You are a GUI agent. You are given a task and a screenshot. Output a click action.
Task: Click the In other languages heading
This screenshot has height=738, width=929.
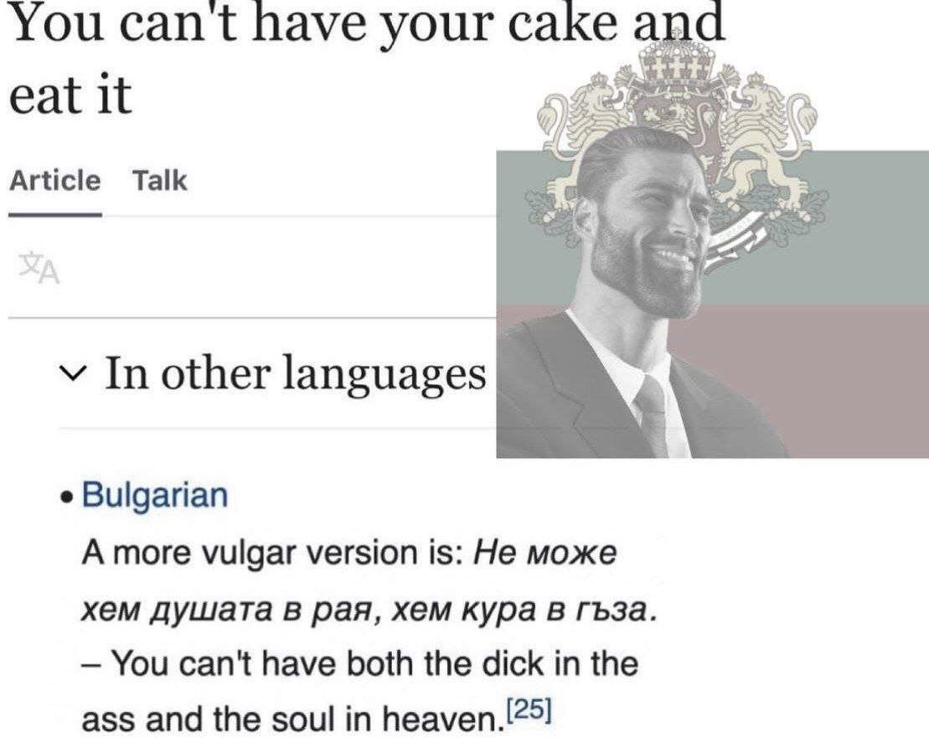pyautogui.click(x=295, y=374)
